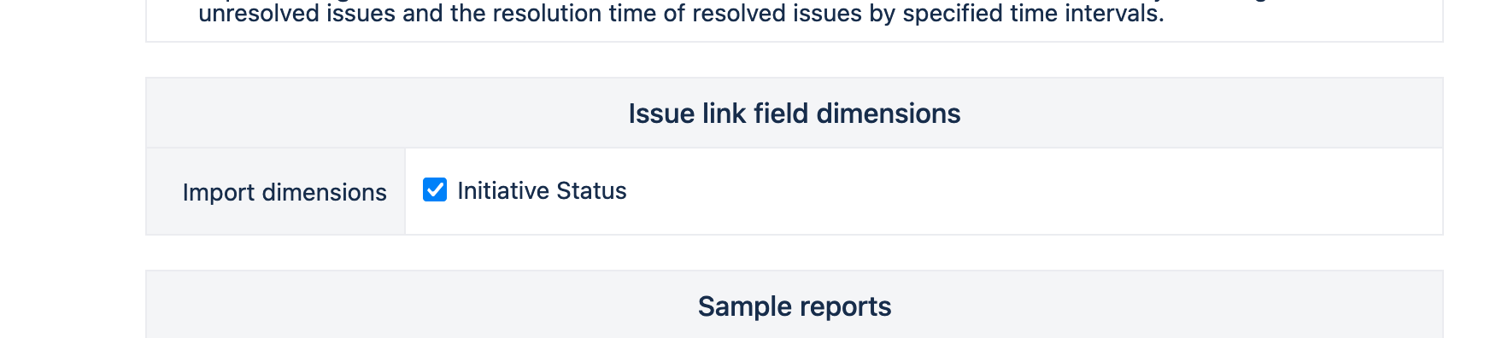Uncheck the Initiative Status checkbox

pyautogui.click(x=435, y=189)
